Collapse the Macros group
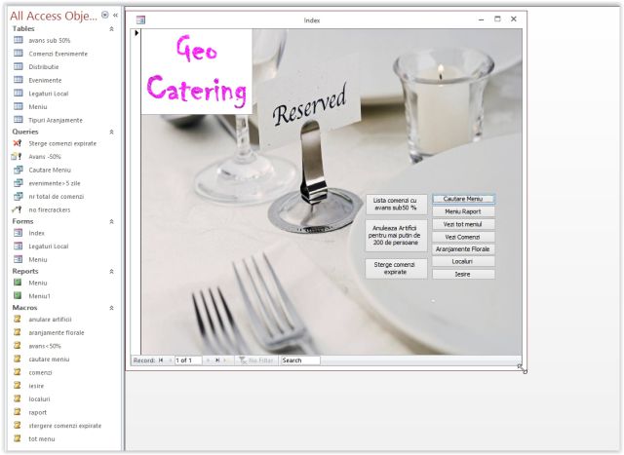This screenshot has height=455, width=624. (x=112, y=308)
